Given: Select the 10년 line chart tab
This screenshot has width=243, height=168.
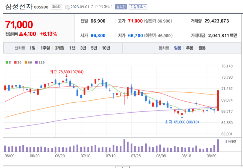Looking at the screenshot, I should (106, 48).
